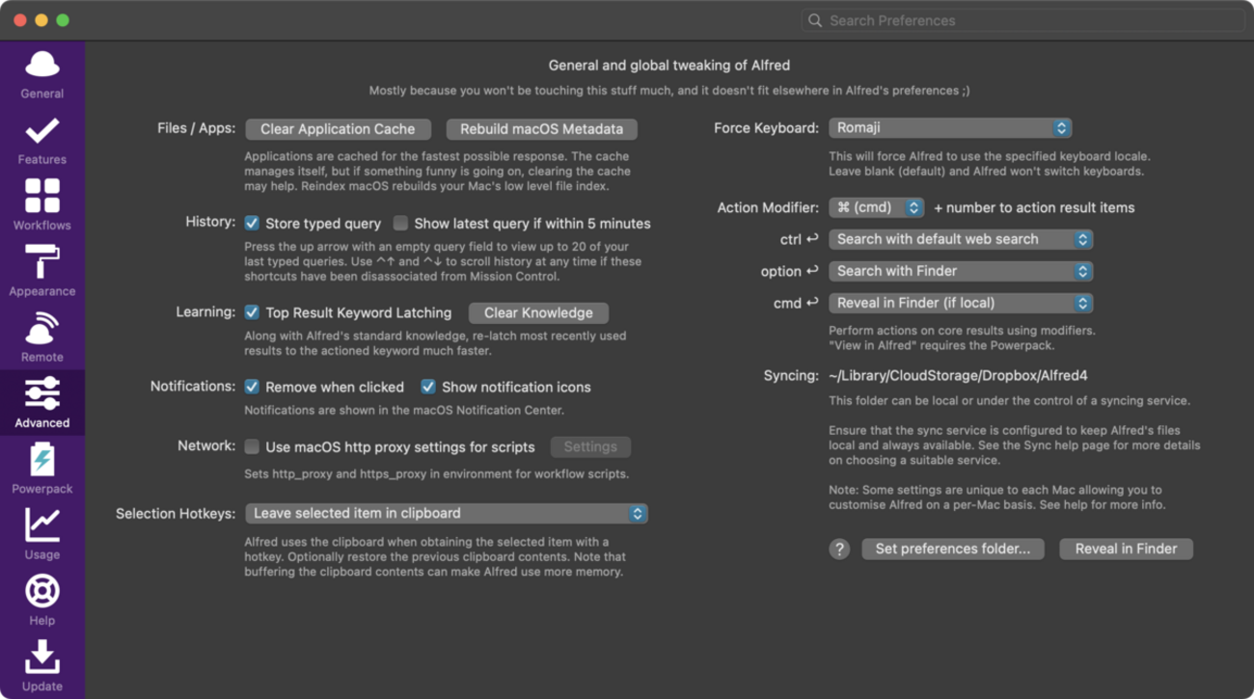Open the Appearance paint roller icon
The image size is (1254, 699).
click(42, 261)
